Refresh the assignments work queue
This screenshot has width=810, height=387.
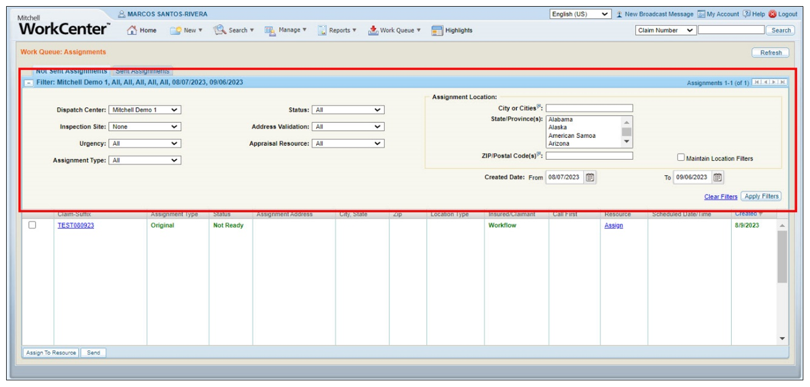pyautogui.click(x=771, y=53)
